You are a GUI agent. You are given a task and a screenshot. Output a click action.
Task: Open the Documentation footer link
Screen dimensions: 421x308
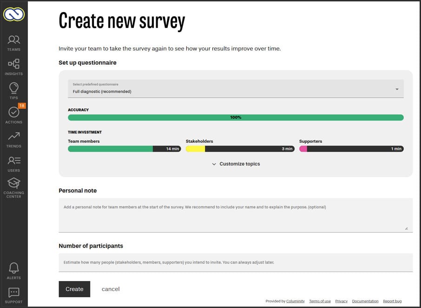(x=365, y=301)
